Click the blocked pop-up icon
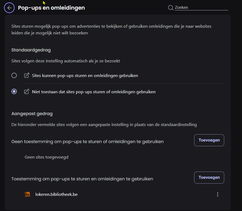This screenshot has width=242, height=211. 27,91
